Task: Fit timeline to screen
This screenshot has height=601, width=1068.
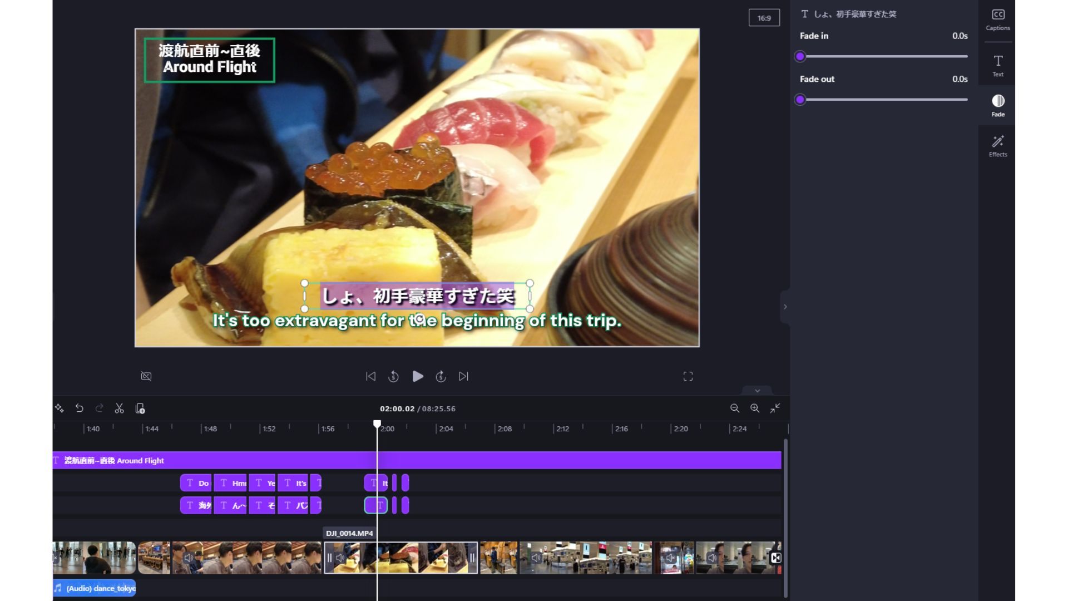Action: [775, 408]
